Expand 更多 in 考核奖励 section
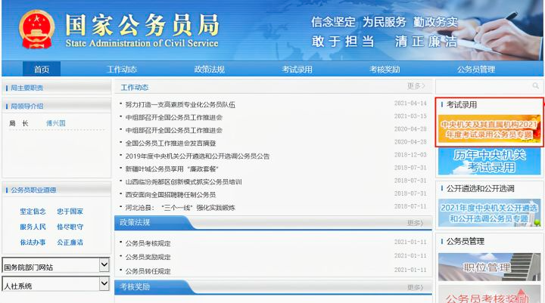Viewport: 545px width, 303px height. tap(415, 287)
